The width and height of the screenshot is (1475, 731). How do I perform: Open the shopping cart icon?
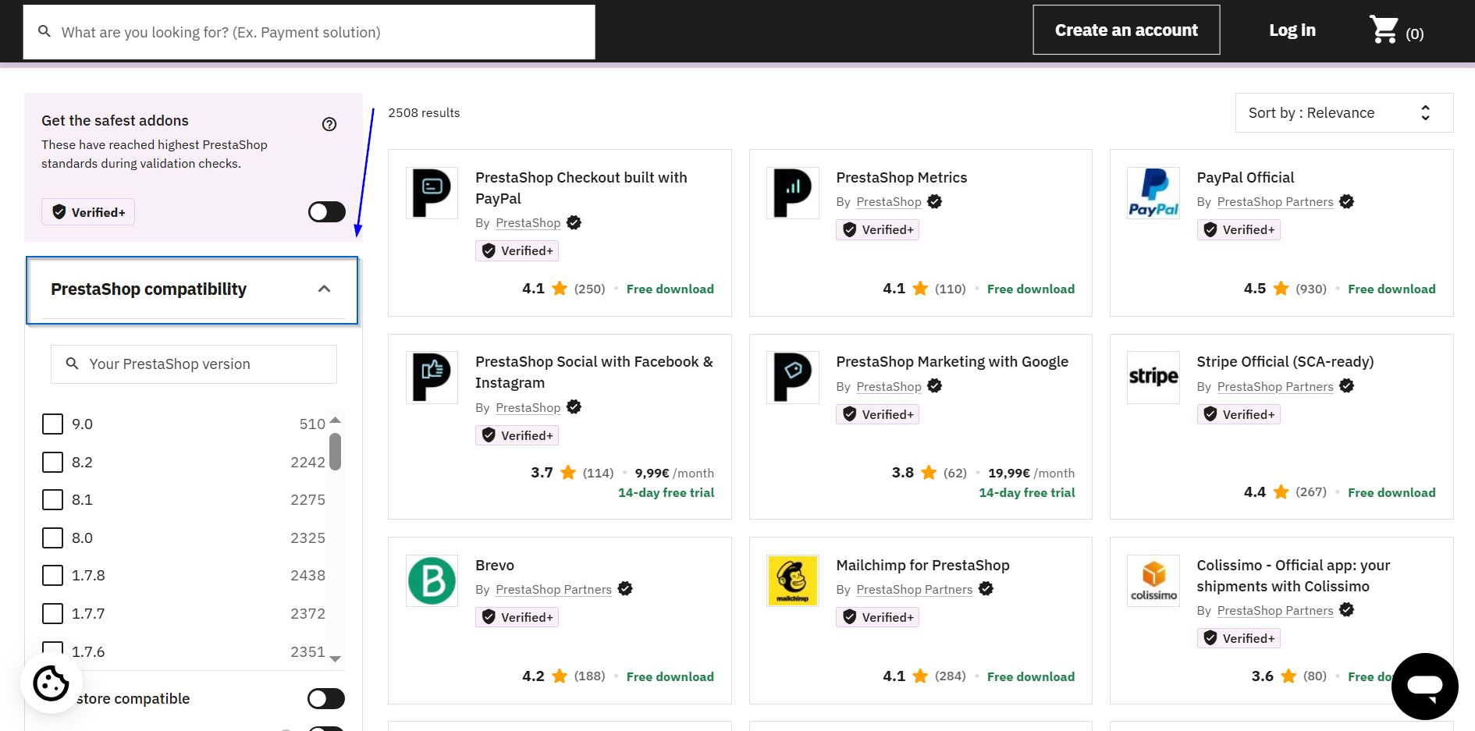1384,30
